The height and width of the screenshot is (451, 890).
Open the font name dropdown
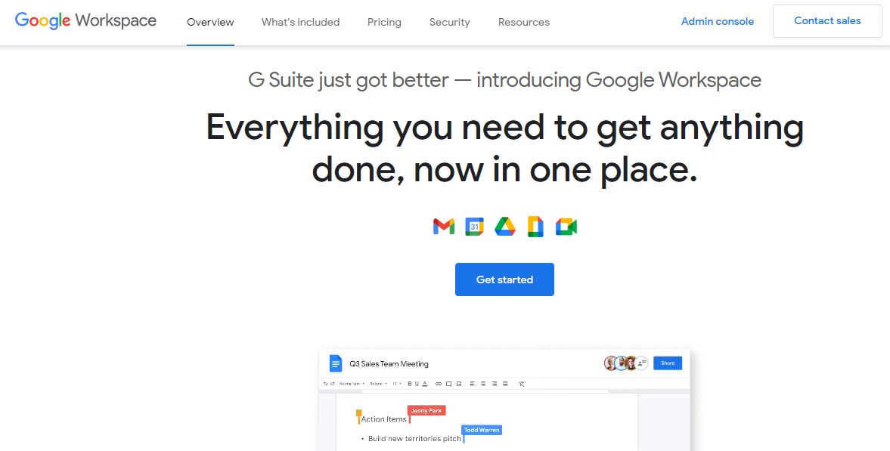coord(379,384)
